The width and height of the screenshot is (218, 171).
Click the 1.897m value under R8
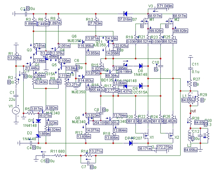point(55,23)
